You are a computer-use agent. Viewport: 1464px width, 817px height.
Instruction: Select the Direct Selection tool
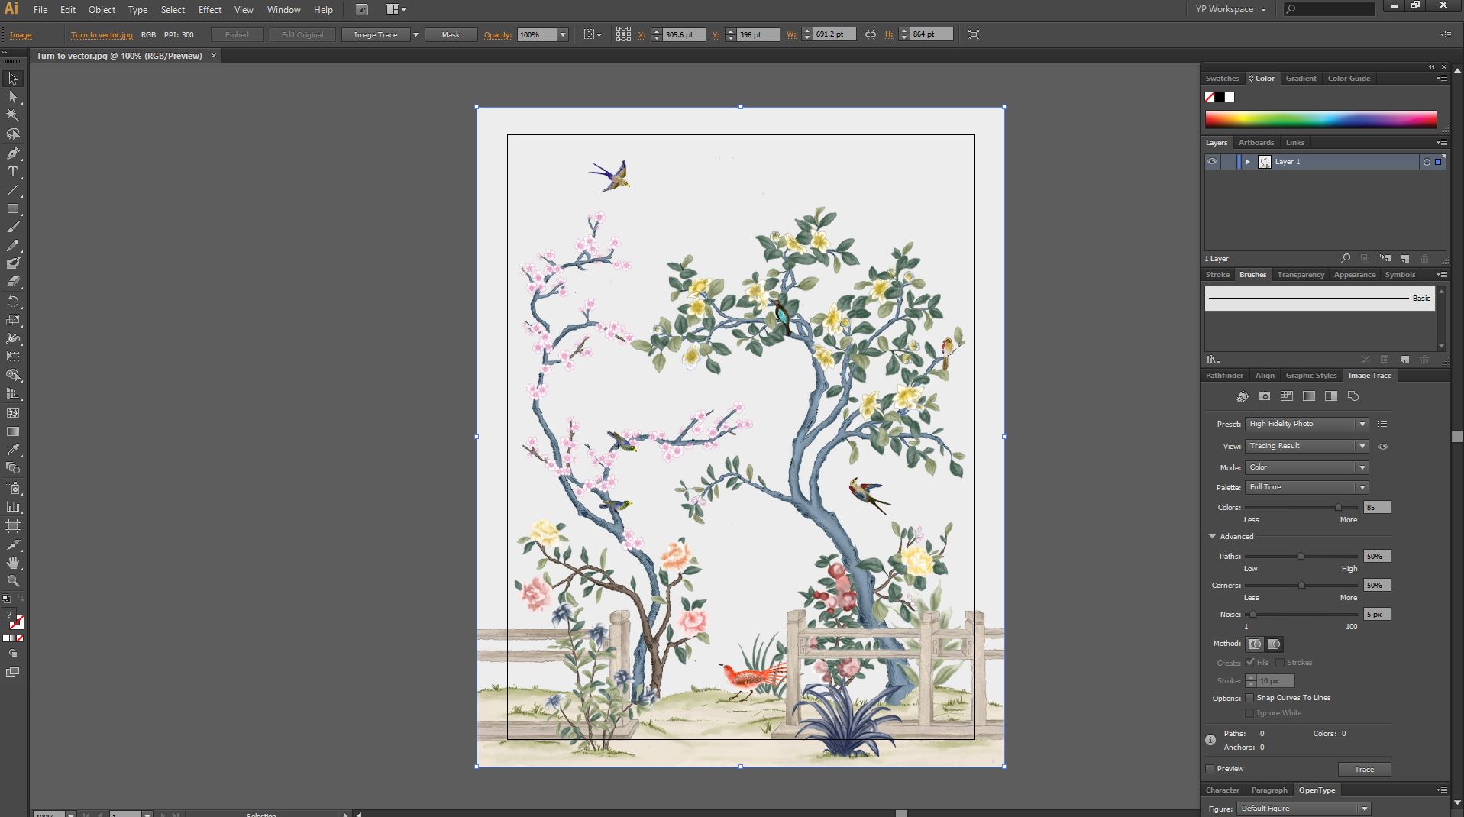click(x=13, y=97)
